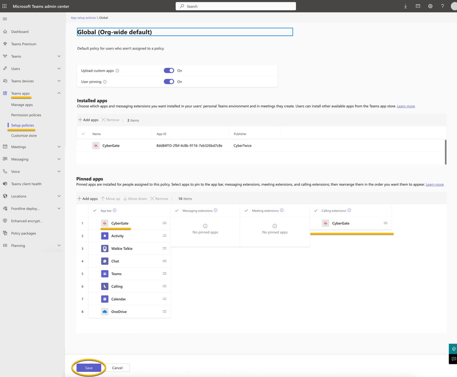Screen dimensions: 457x377
Task: Expand the Locations sidebar section
Action: (59, 196)
